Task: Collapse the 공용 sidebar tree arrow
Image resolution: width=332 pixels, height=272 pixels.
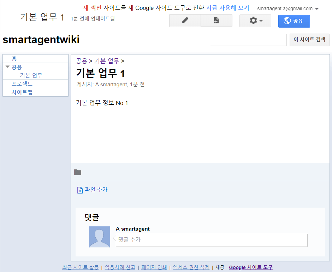Action: (x=7, y=66)
